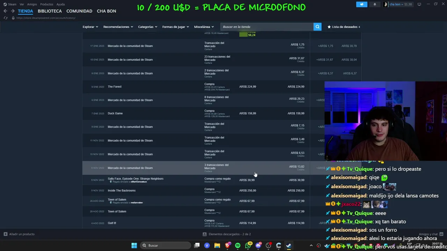Click the ARS$ 224,99 total amount
This screenshot has height=251, width=447.
point(296,86)
